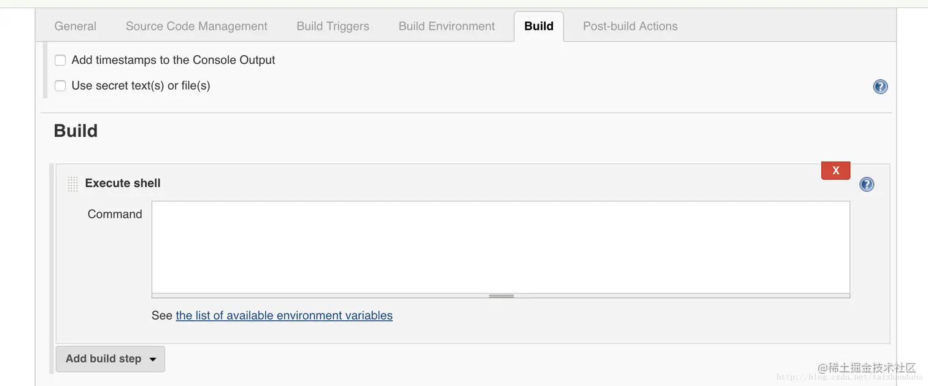Screen dimensions: 928x386
Task: Open help for secret text(s) or file(s)
Action: coord(880,87)
